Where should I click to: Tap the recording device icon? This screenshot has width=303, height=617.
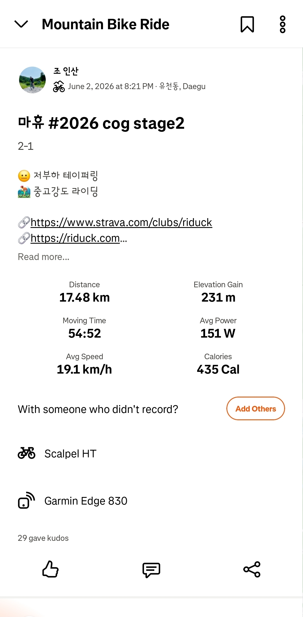(x=26, y=500)
